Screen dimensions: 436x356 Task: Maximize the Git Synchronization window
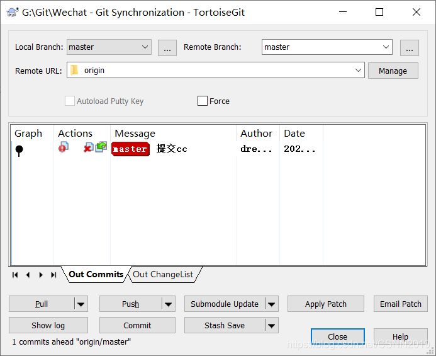[x=379, y=12]
